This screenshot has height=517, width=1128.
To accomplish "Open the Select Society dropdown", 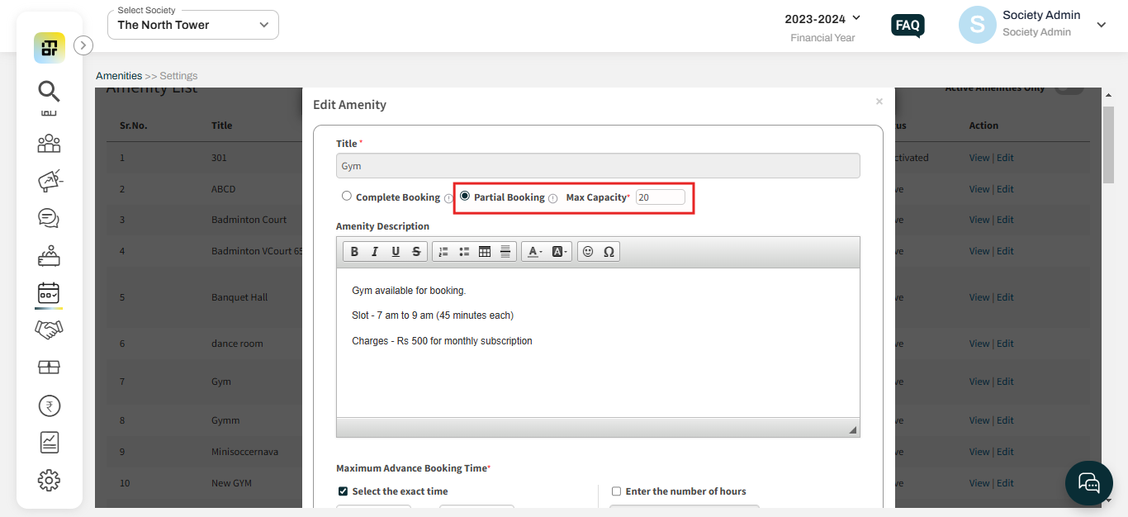I will click(x=192, y=25).
